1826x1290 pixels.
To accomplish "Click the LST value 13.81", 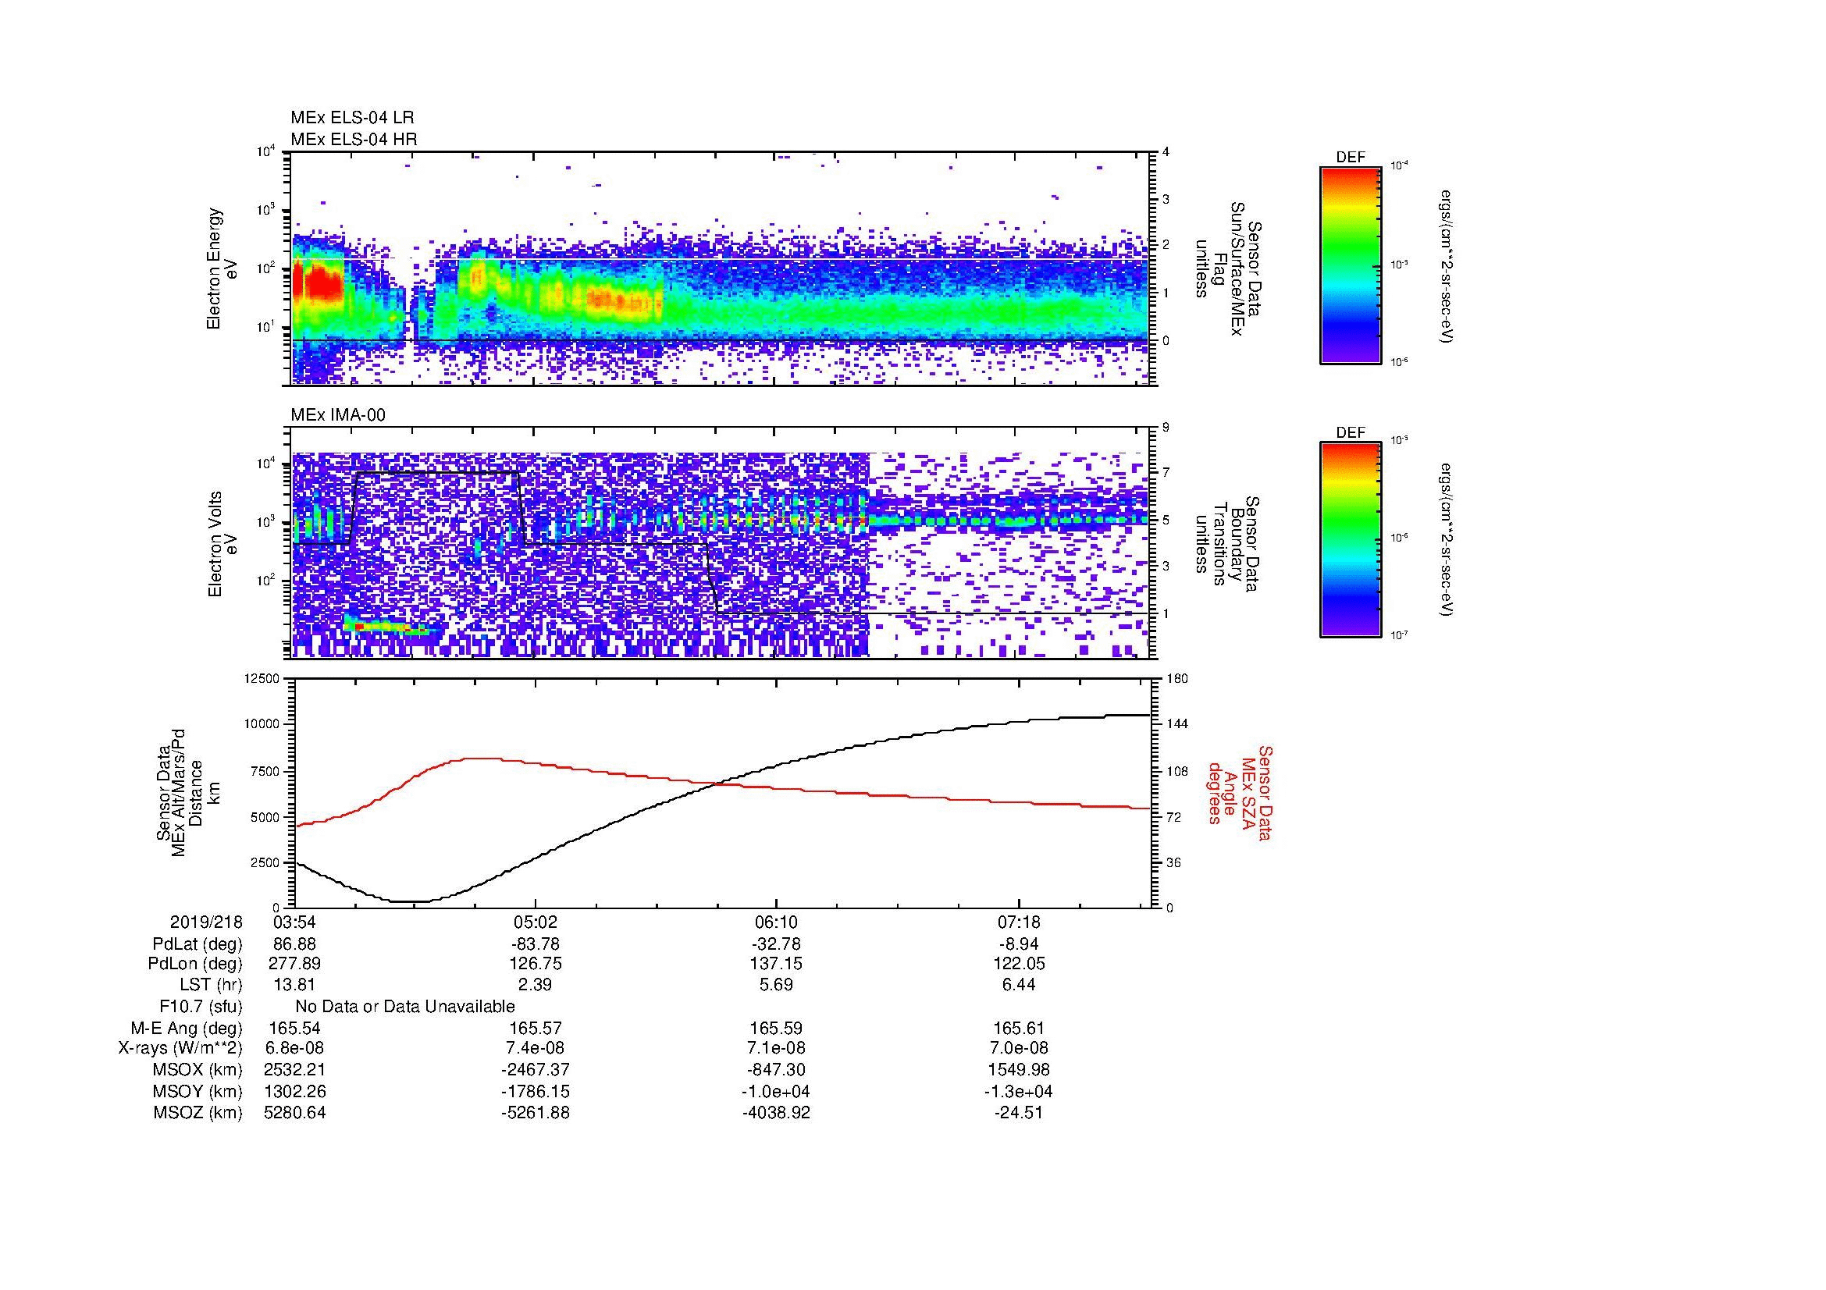I will [x=294, y=986].
